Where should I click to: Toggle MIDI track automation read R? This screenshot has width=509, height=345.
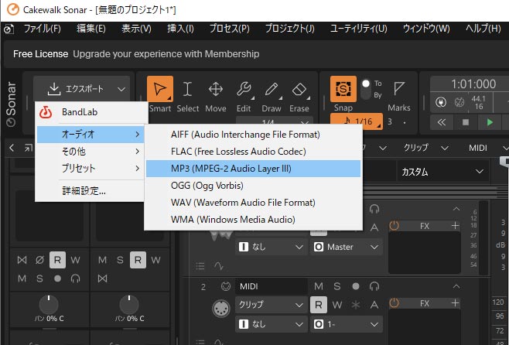pos(319,305)
